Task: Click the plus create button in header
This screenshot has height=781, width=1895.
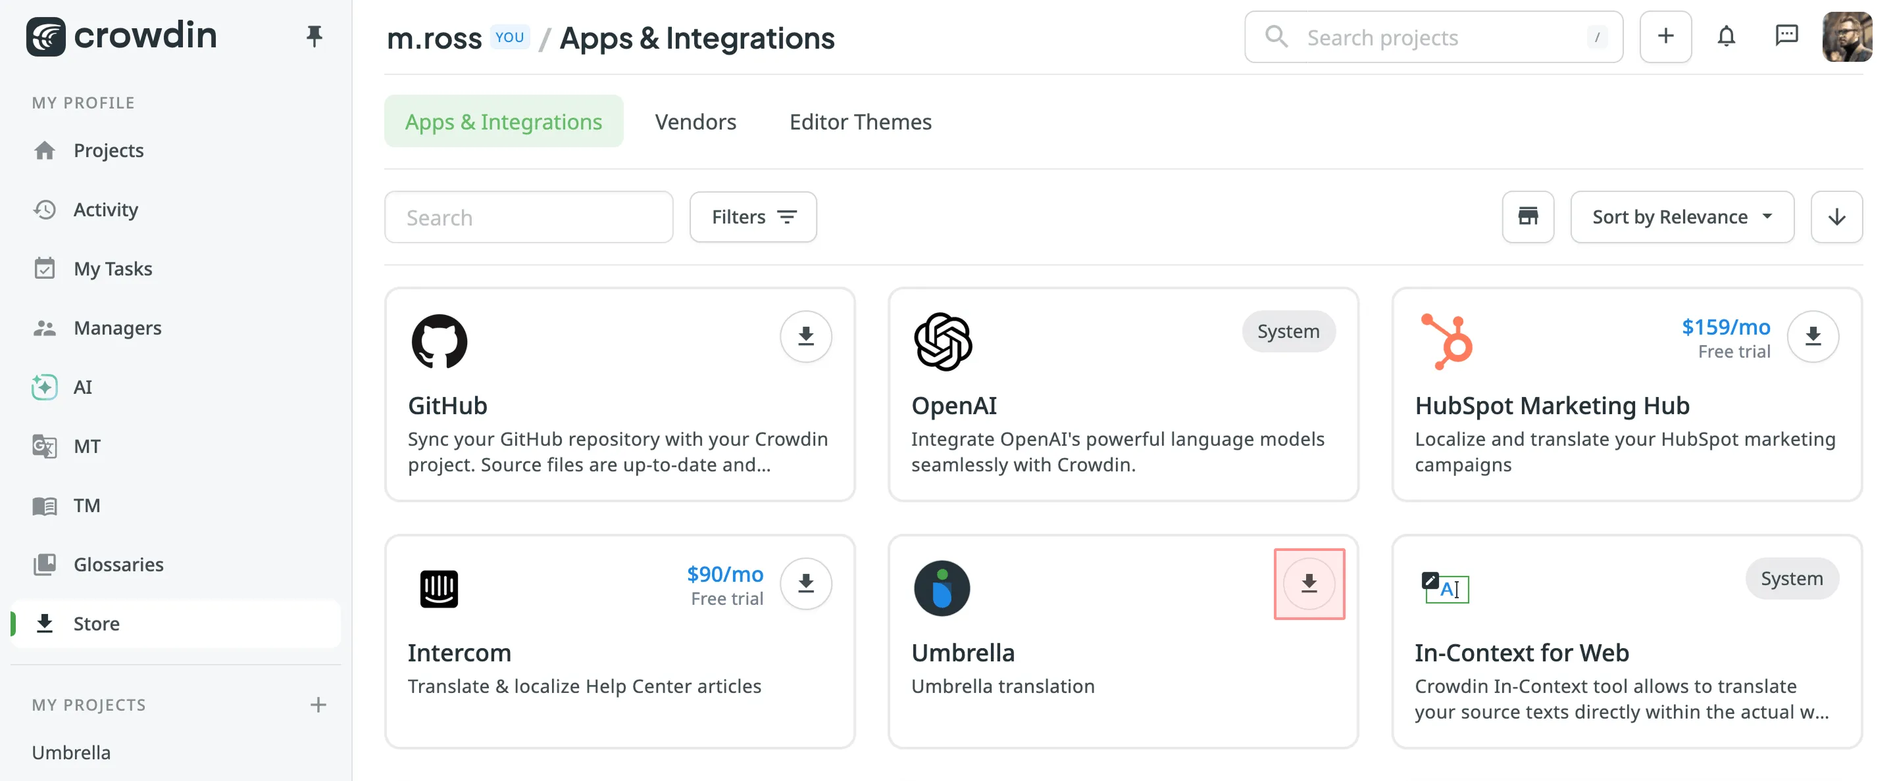Action: pos(1665,36)
